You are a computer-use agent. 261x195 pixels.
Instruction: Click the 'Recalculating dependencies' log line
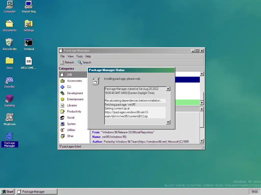(135, 101)
